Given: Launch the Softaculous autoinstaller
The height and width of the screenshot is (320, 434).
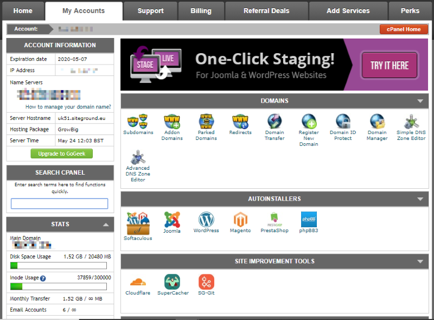Looking at the screenshot, I should [138, 226].
